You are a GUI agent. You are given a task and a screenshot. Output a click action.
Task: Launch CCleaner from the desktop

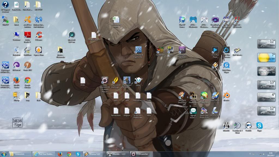39,36
